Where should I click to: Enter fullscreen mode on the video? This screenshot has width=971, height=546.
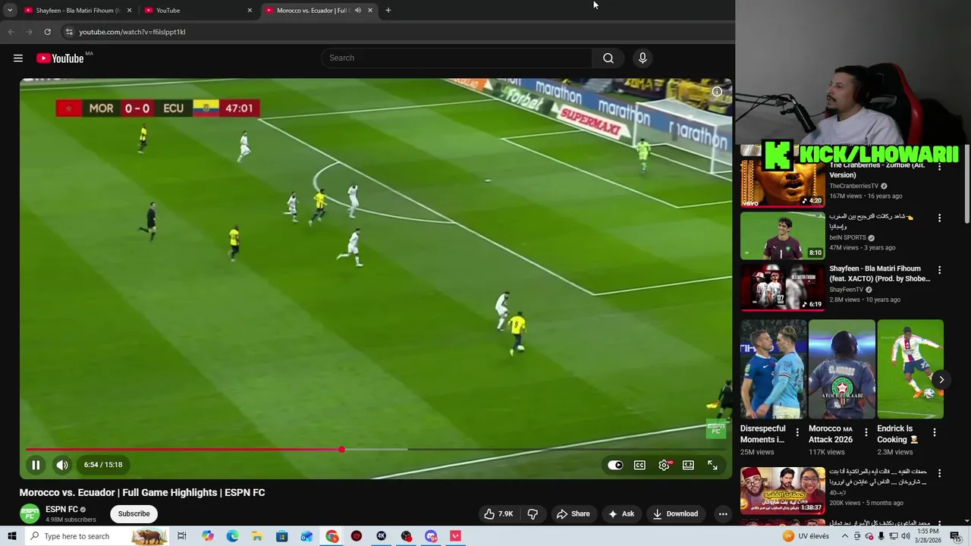click(x=712, y=465)
